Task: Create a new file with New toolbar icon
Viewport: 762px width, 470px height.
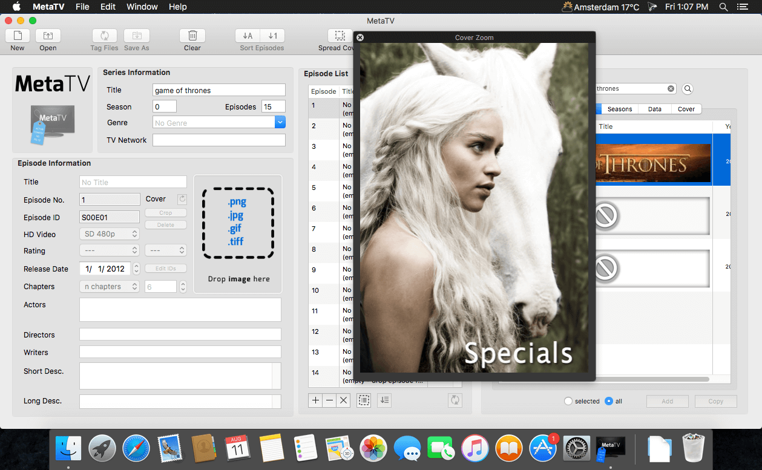Action: [x=18, y=36]
